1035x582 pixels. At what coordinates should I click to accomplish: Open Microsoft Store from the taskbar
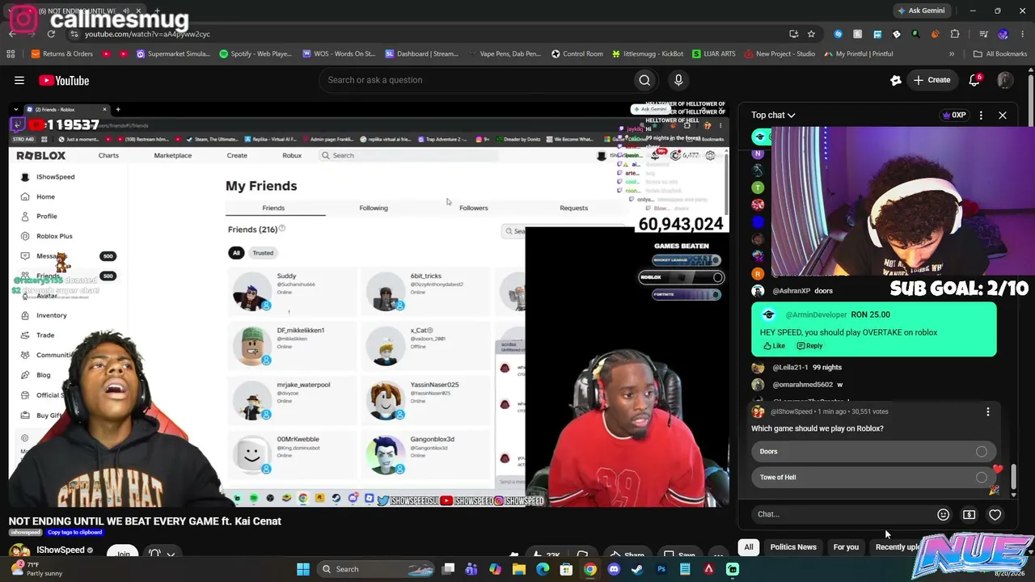(566, 569)
